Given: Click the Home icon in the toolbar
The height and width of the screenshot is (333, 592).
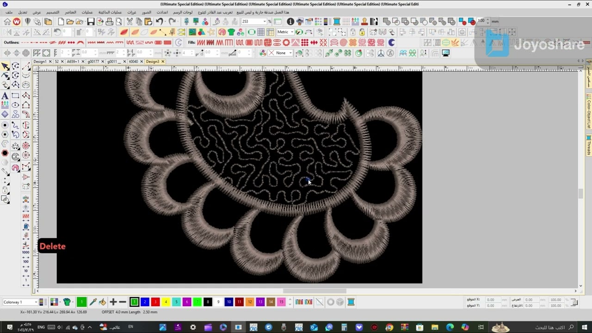Looking at the screenshot, I should (7, 22).
